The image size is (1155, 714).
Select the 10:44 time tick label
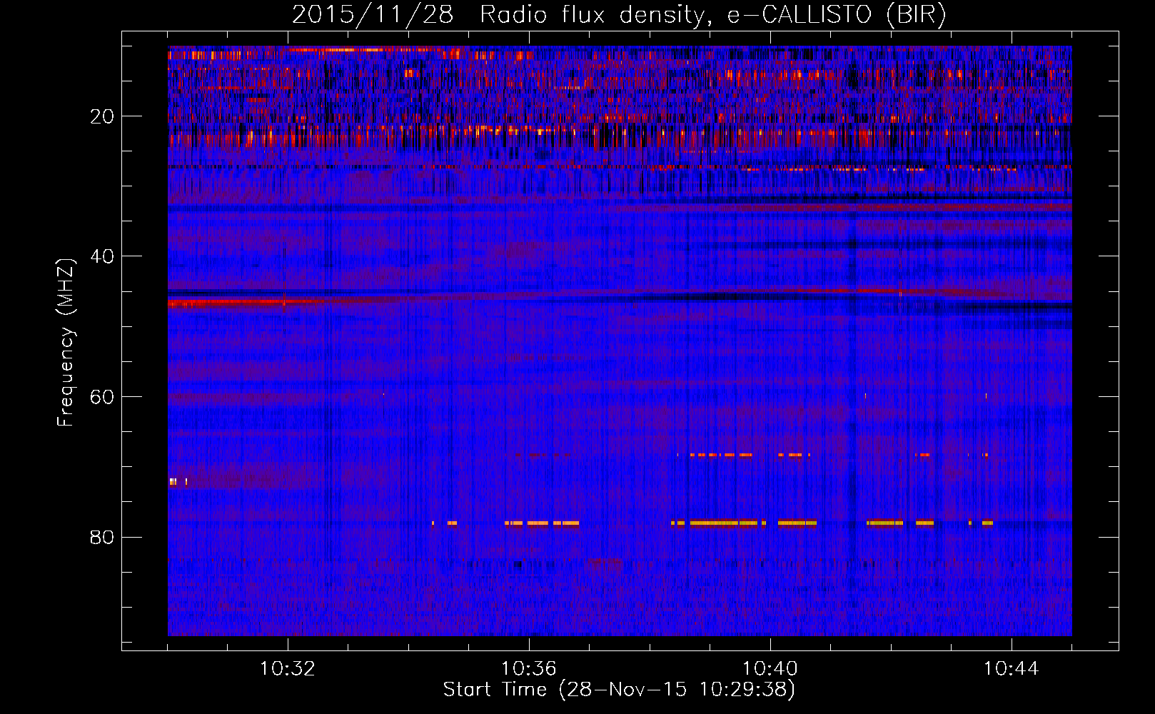point(1012,668)
